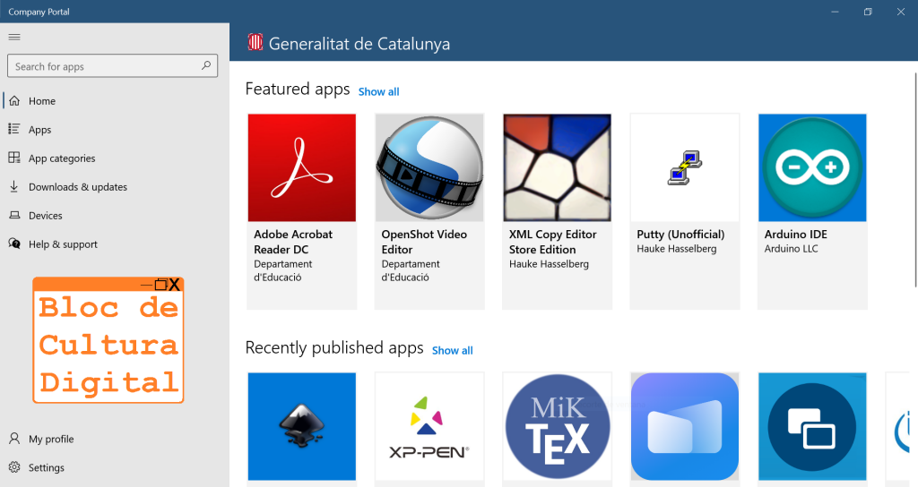Image resolution: width=918 pixels, height=487 pixels.
Task: Select Devices in the sidebar
Action: coord(45,216)
